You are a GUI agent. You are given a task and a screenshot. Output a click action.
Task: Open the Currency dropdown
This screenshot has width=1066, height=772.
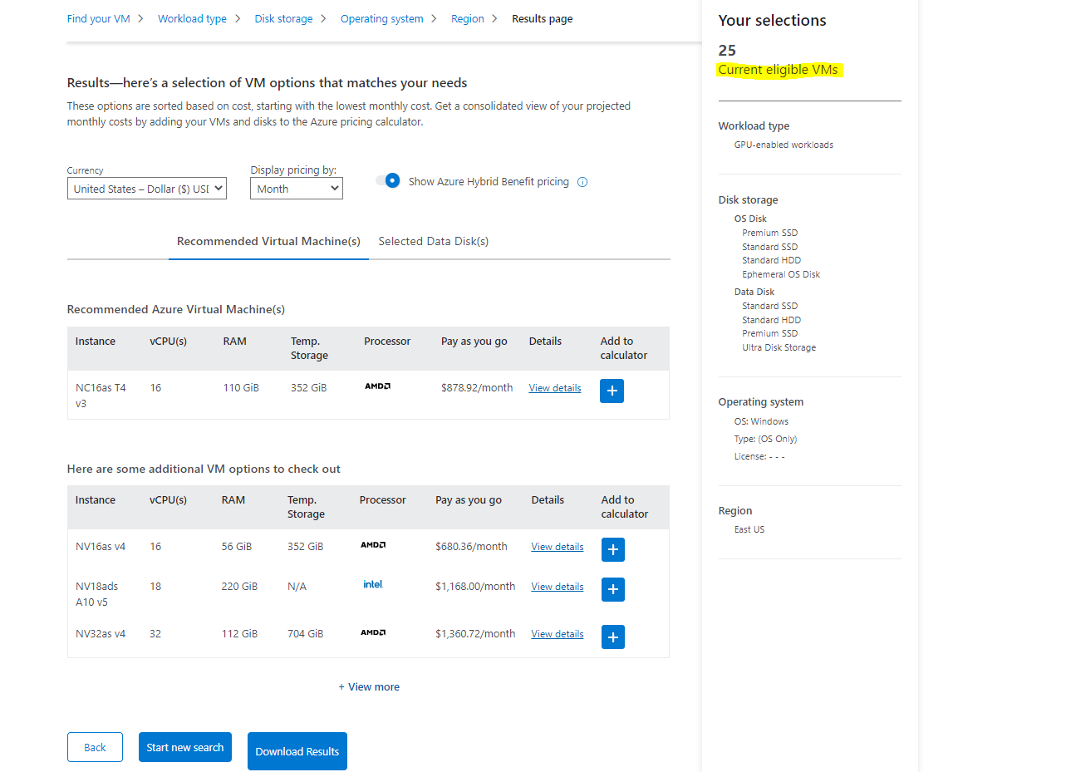tap(147, 189)
